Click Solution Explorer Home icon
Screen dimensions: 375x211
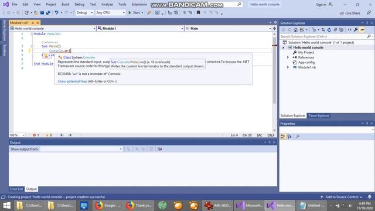pyautogui.click(x=295, y=30)
